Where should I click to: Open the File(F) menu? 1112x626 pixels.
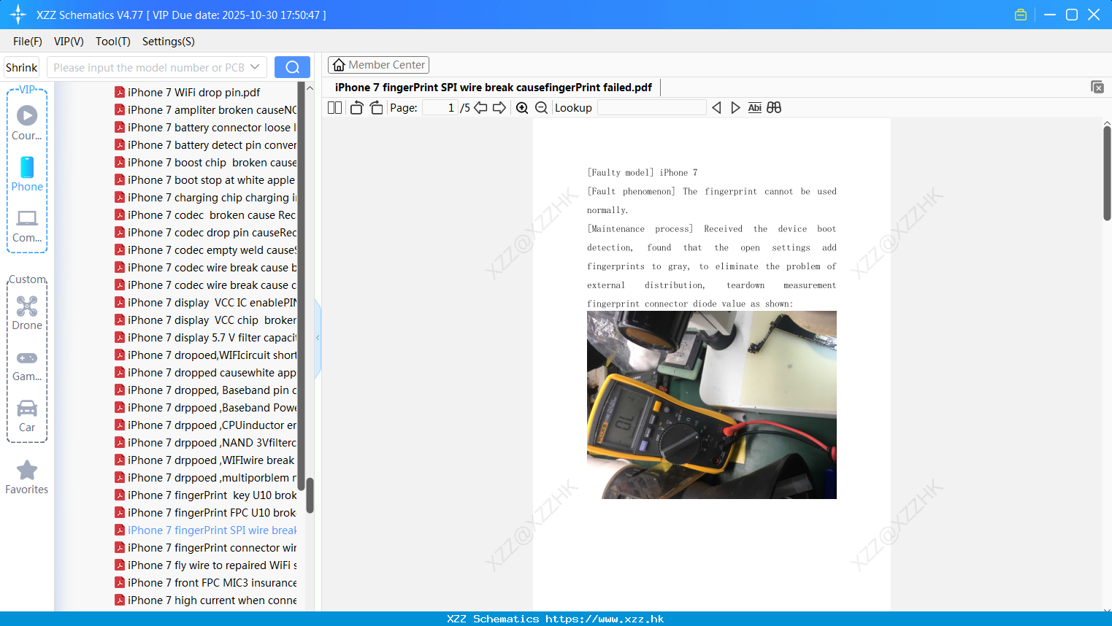point(28,42)
